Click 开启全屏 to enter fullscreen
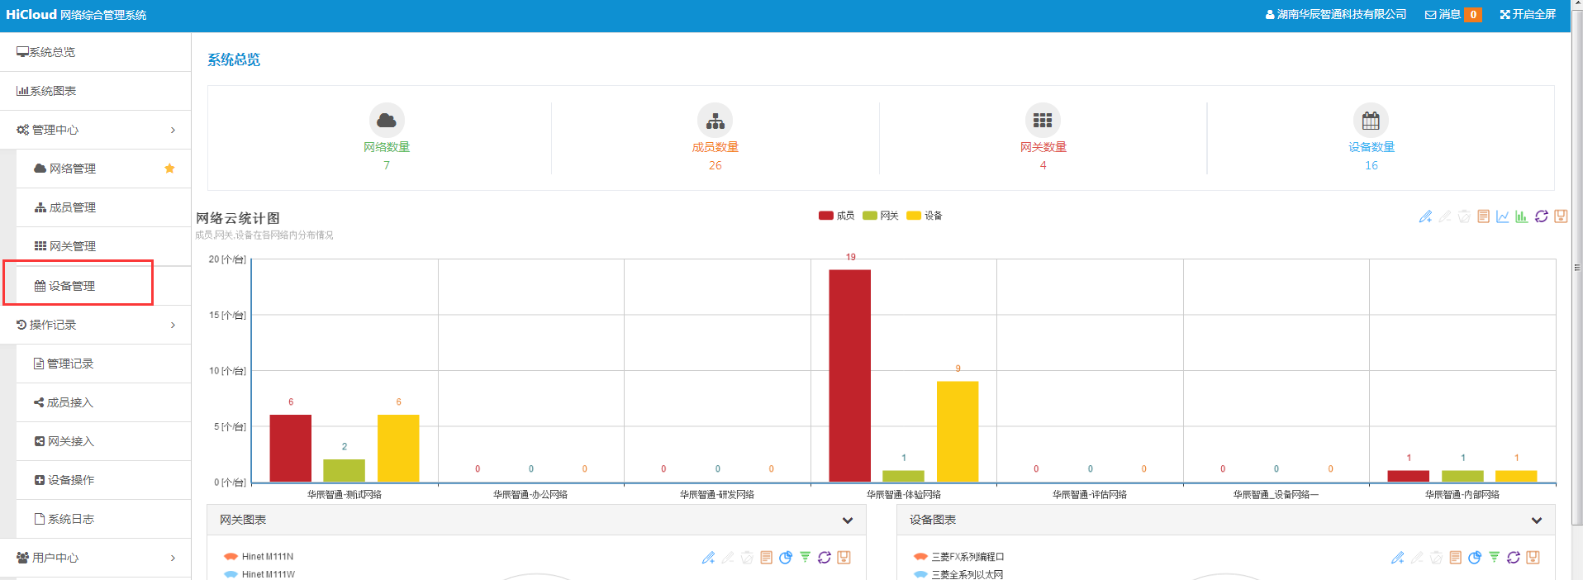The width and height of the screenshot is (1583, 580). tap(1528, 15)
